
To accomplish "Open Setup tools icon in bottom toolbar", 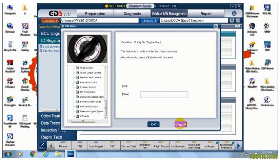I will (x=42, y=146).
